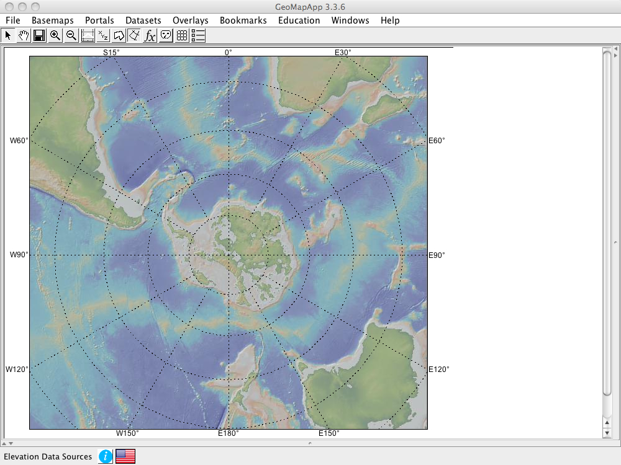Open the Basemaps menu
This screenshot has height=465, width=621.
click(x=52, y=20)
